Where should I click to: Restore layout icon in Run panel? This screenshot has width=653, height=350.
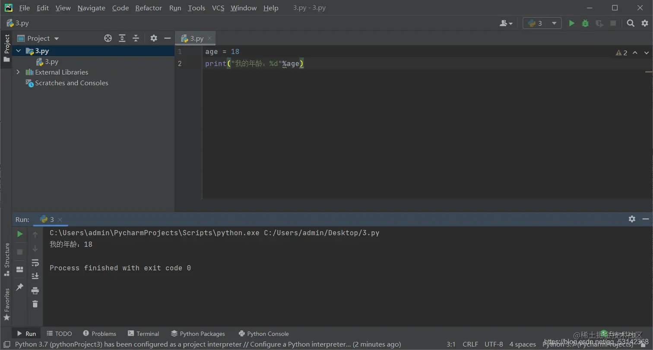pyautogui.click(x=20, y=269)
